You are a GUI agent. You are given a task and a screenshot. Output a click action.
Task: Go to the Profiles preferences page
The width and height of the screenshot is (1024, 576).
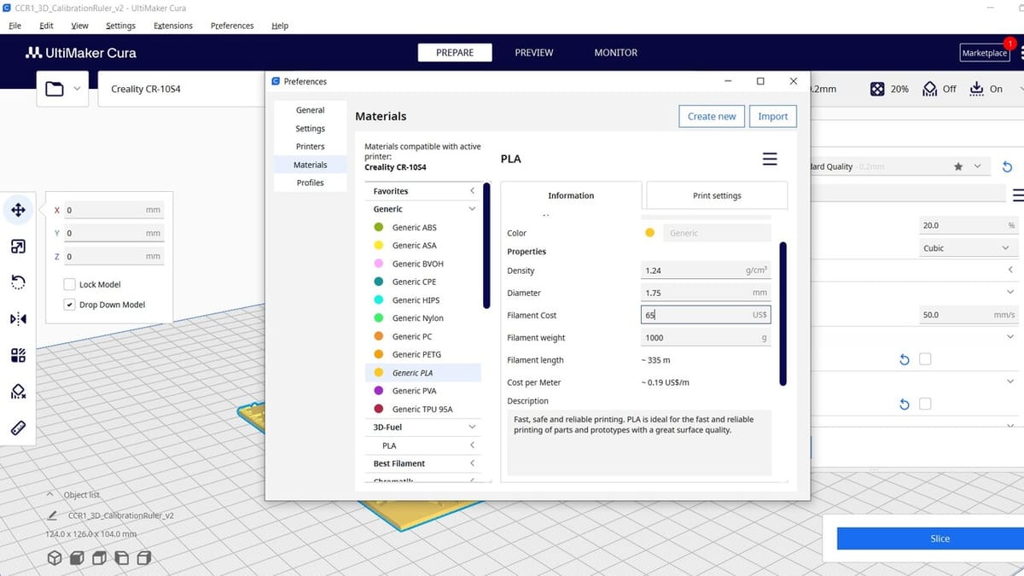pos(310,183)
